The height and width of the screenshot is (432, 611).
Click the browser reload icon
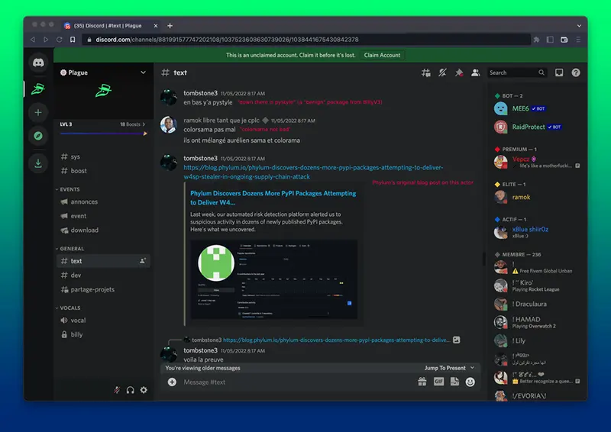60,40
